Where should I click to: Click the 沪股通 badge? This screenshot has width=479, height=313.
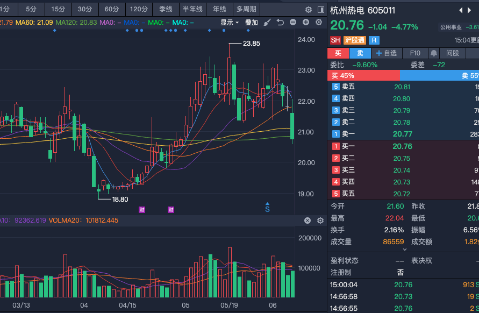click(x=355, y=40)
